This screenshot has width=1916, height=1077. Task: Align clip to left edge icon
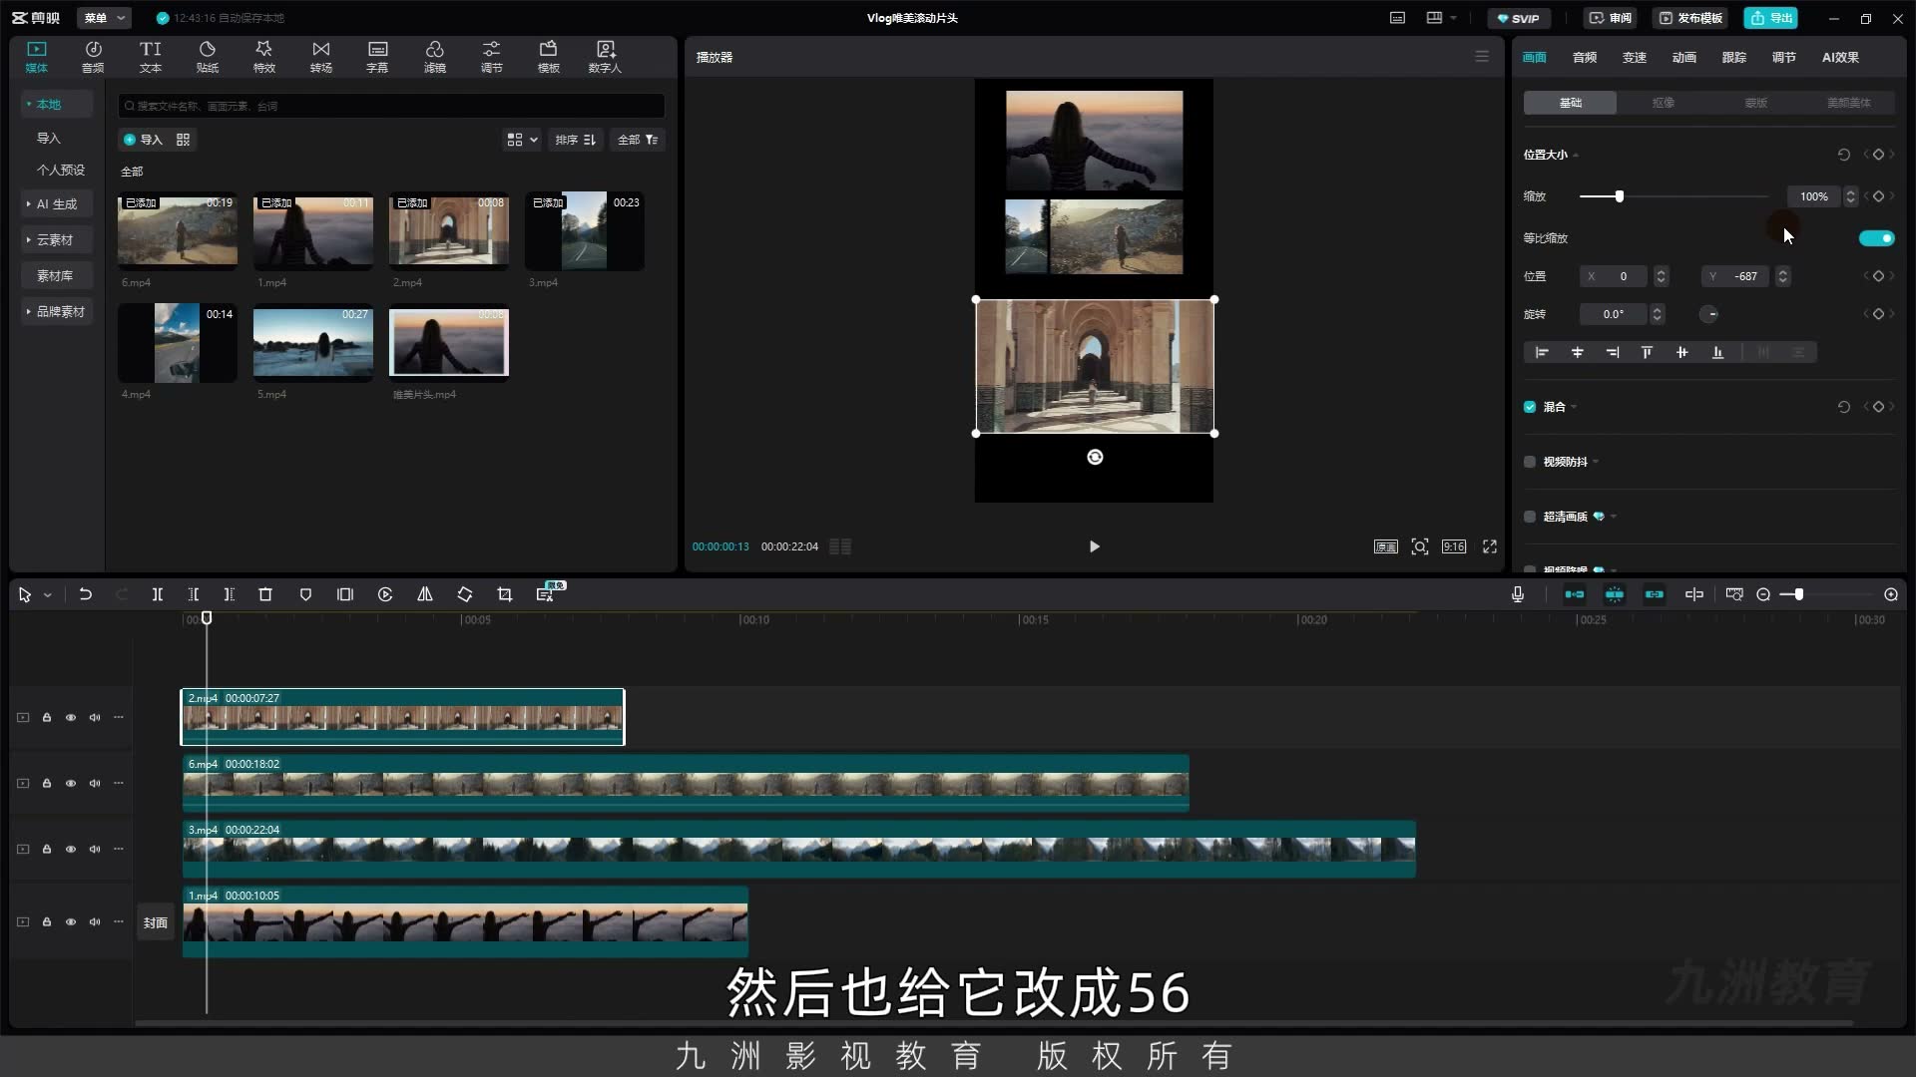pyautogui.click(x=1542, y=352)
